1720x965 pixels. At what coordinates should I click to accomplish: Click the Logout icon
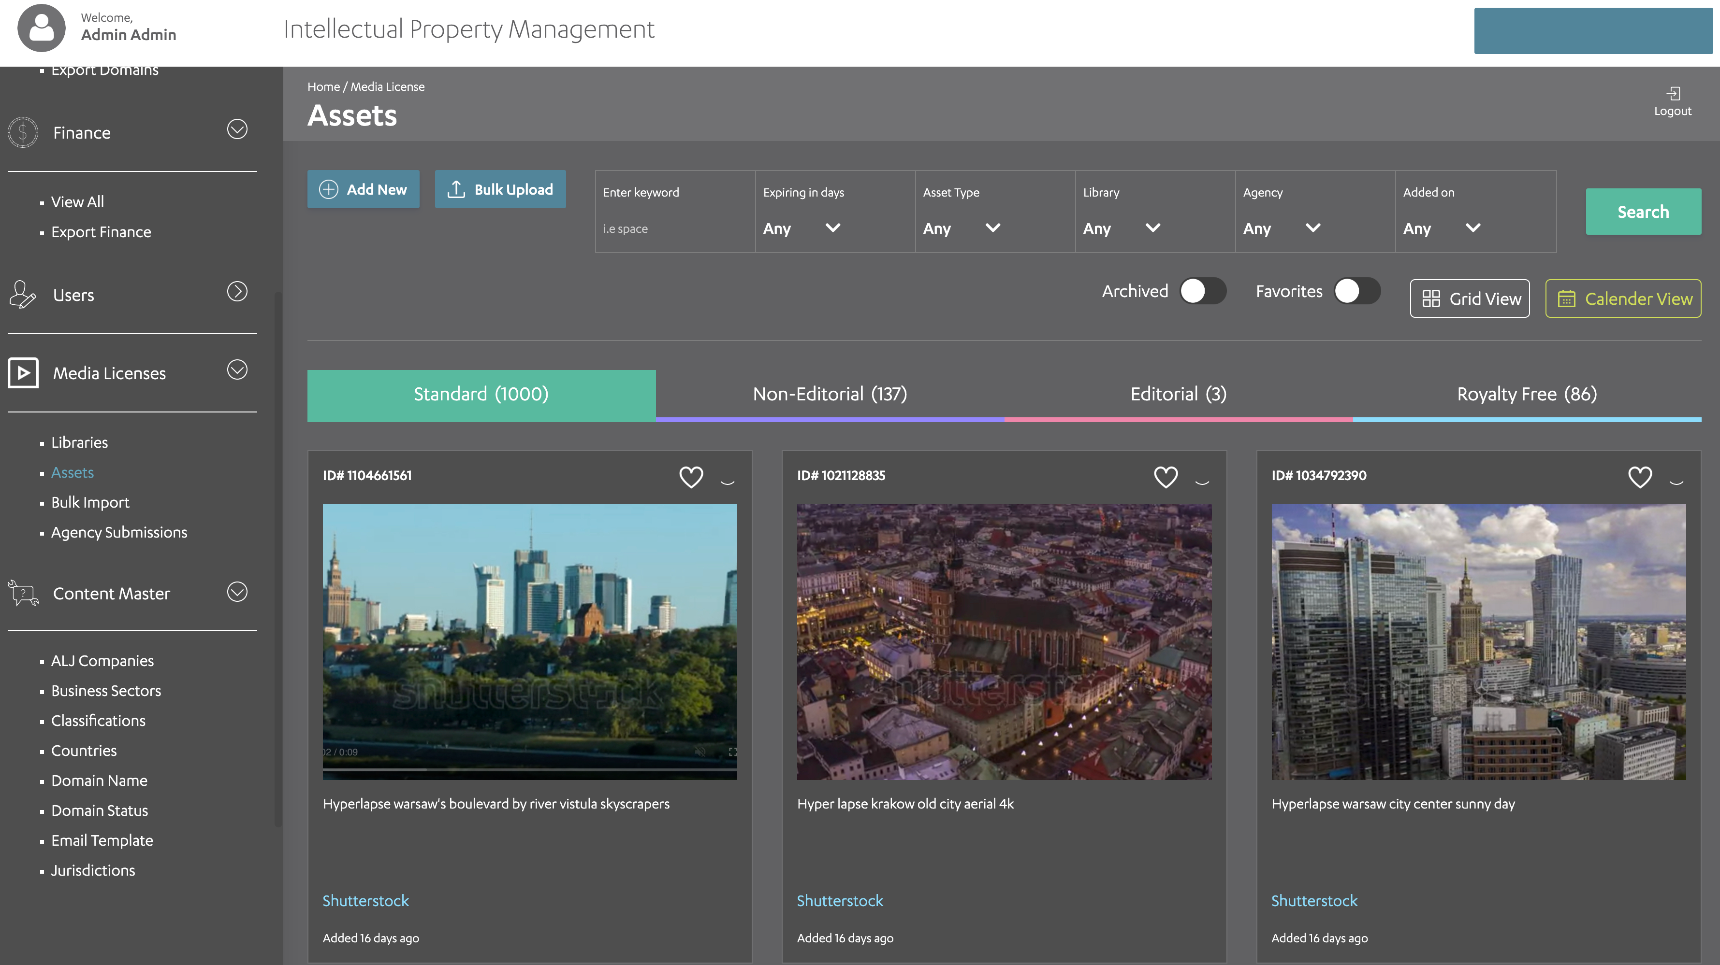[1673, 93]
